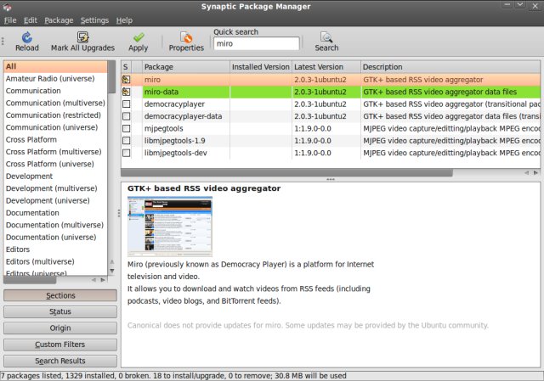Mark the mjpegtools package checkbox
Viewport: 544px width, 381px height.
click(127, 129)
